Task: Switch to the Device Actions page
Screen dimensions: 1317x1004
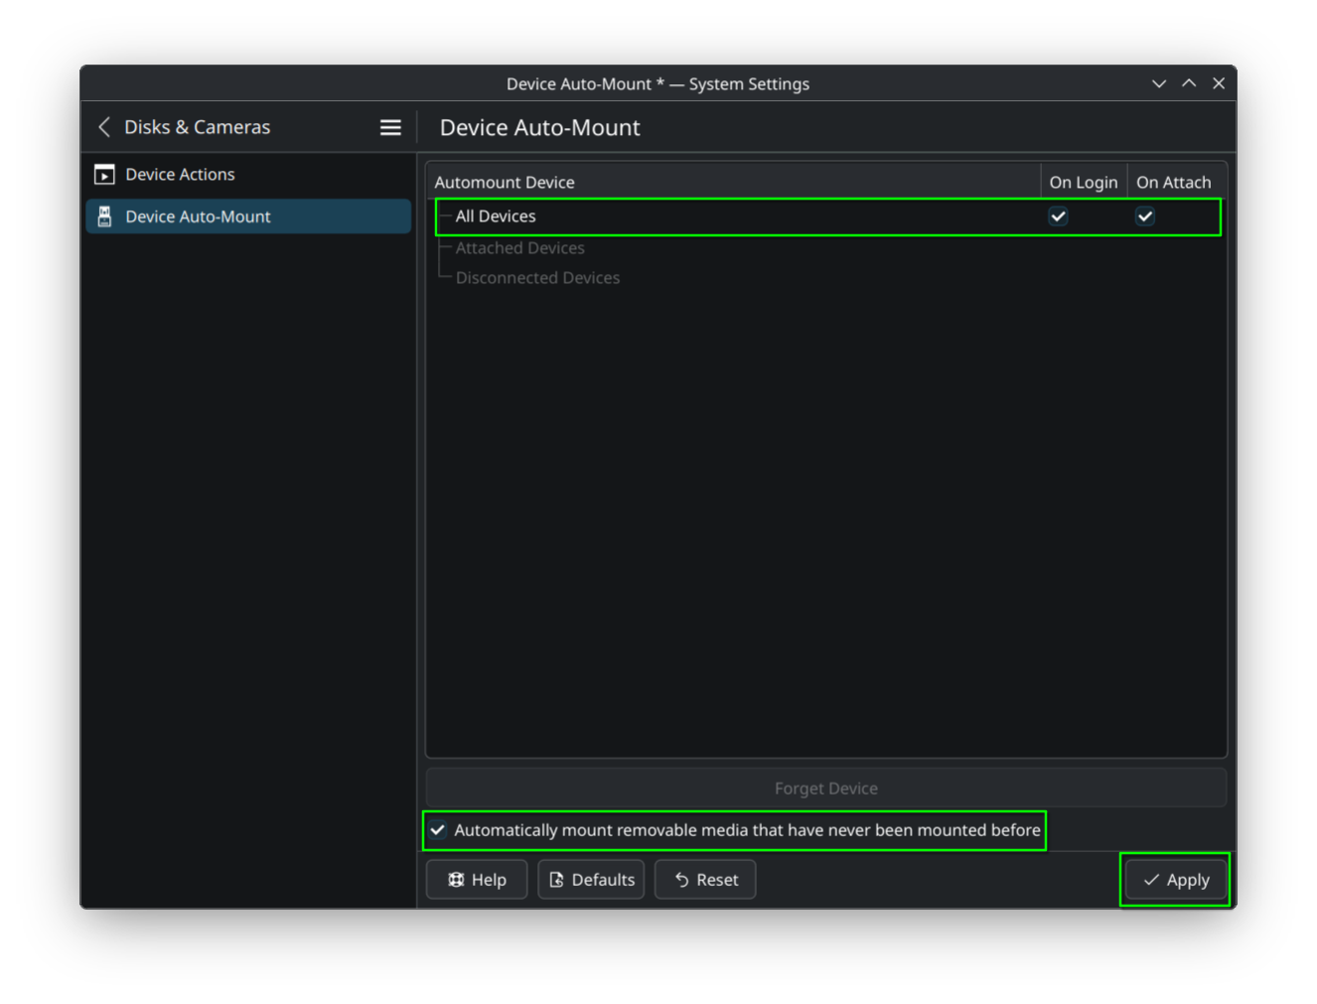Action: tap(180, 174)
